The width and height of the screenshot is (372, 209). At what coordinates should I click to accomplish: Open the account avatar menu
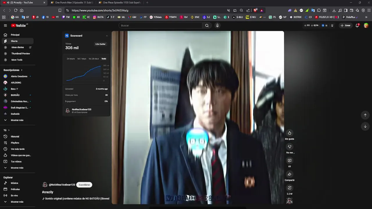pyautogui.click(x=366, y=26)
